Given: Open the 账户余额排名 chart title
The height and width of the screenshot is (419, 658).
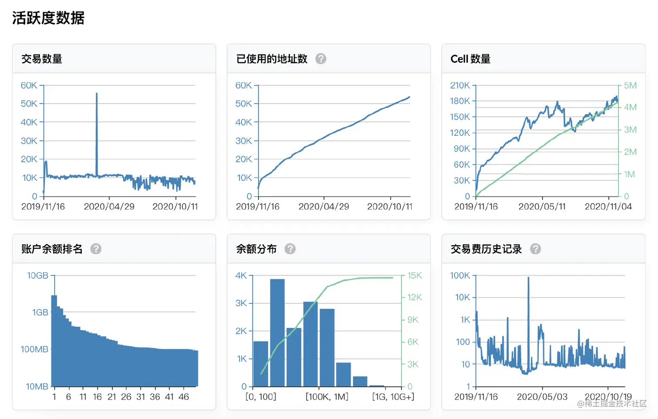Looking at the screenshot, I should pos(52,249).
